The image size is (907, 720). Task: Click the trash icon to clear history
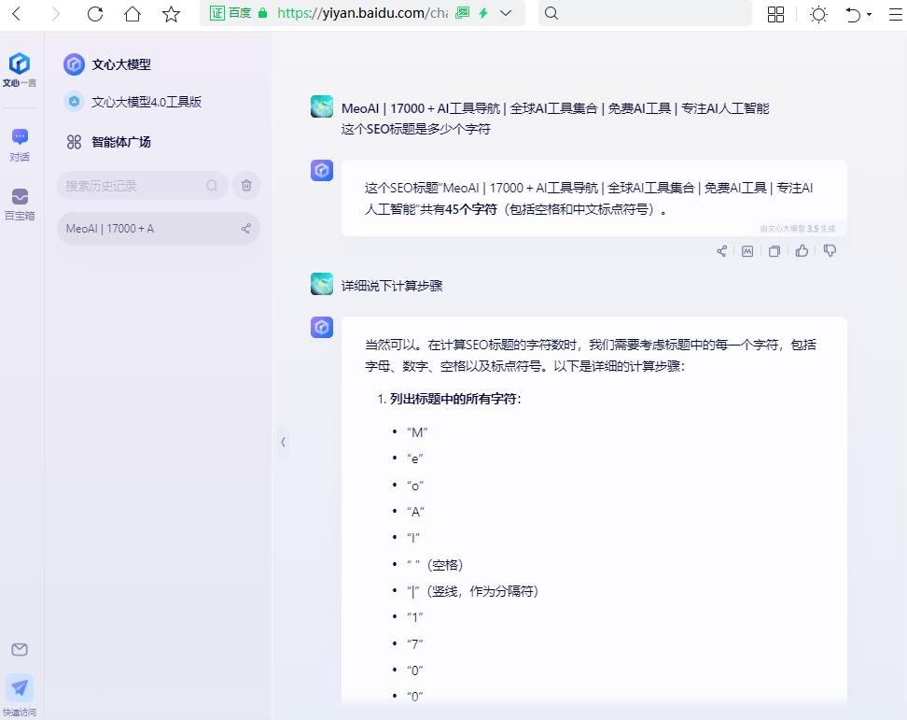tap(246, 185)
